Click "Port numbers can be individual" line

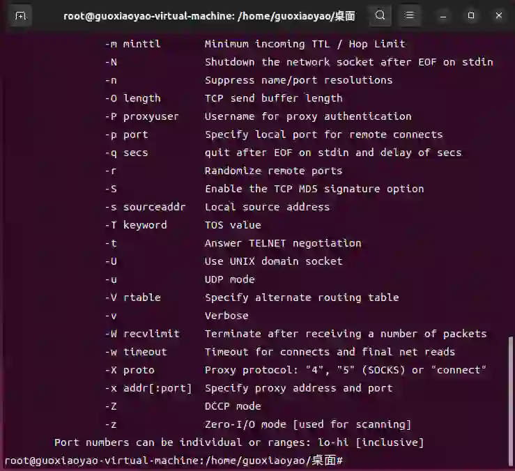tap(238, 442)
